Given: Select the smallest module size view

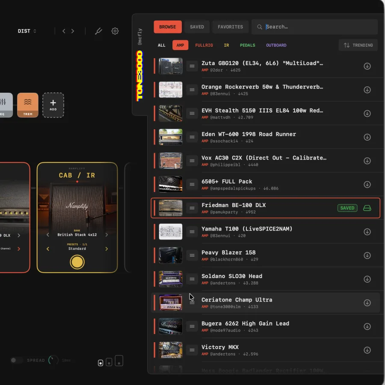Looking at the screenshot, I should [x=101, y=363].
